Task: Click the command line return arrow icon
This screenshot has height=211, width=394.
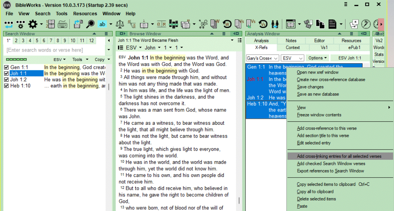Action: pos(9,24)
